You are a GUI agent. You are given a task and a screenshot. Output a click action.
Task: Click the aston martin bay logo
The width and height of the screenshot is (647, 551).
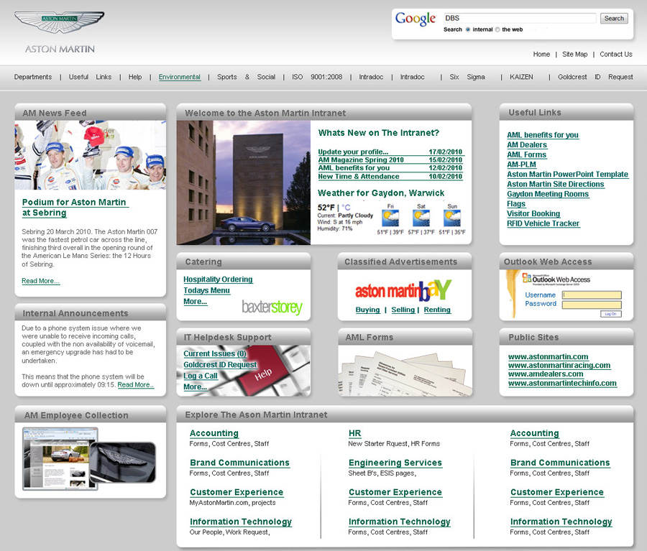coord(403,290)
